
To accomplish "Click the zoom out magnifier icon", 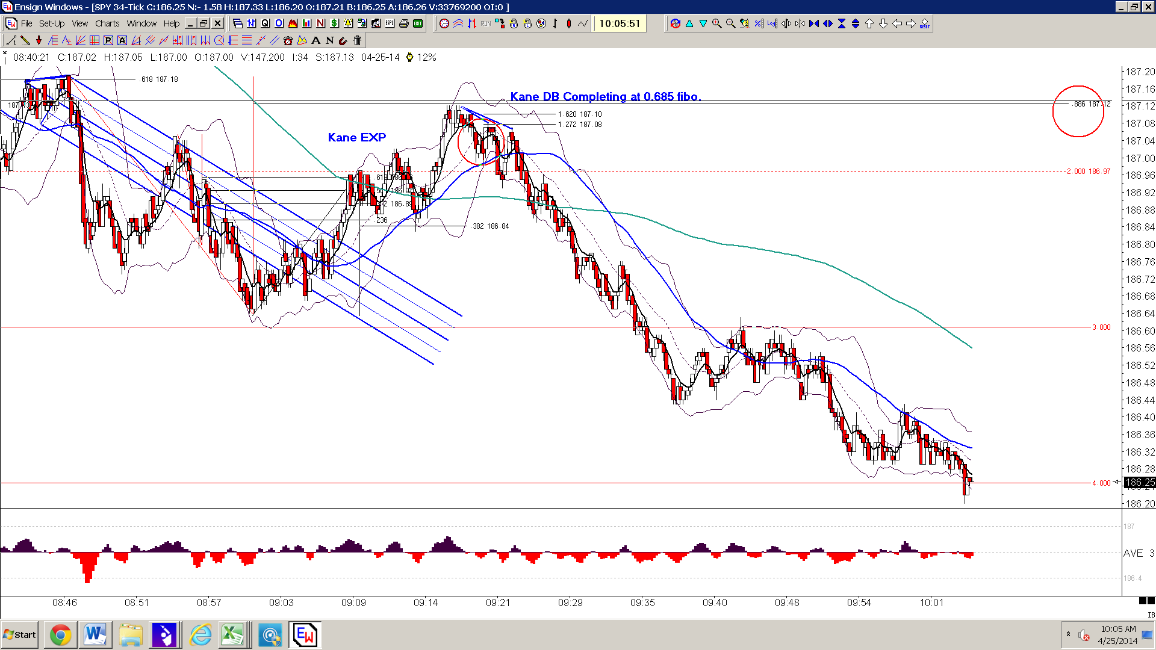I will tap(730, 23).
